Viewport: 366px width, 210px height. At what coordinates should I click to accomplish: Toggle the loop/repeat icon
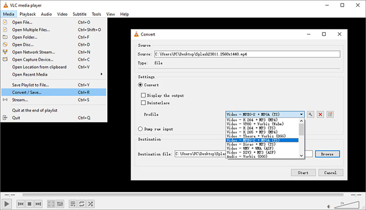pos(81,204)
